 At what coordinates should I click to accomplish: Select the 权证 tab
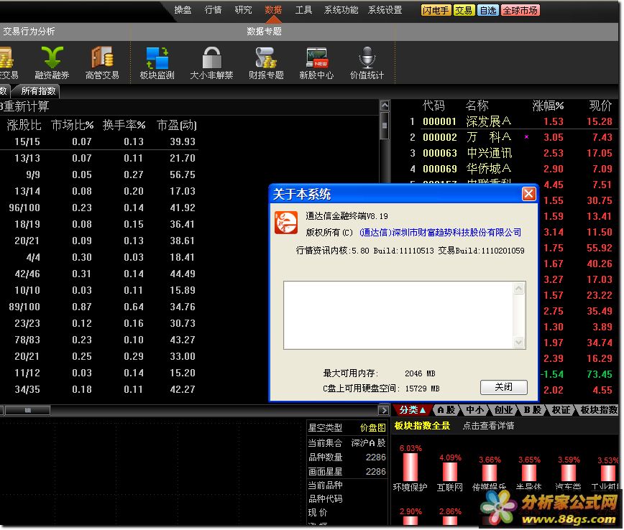[561, 410]
